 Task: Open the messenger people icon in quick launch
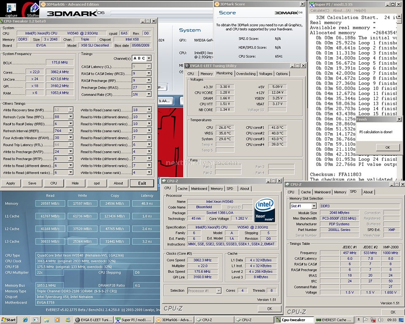click(67, 320)
